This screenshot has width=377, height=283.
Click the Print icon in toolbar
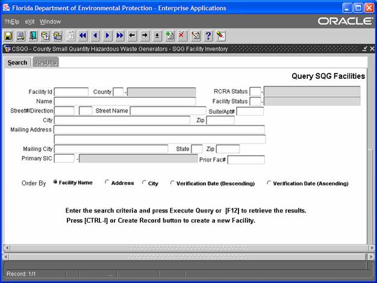coord(20,36)
